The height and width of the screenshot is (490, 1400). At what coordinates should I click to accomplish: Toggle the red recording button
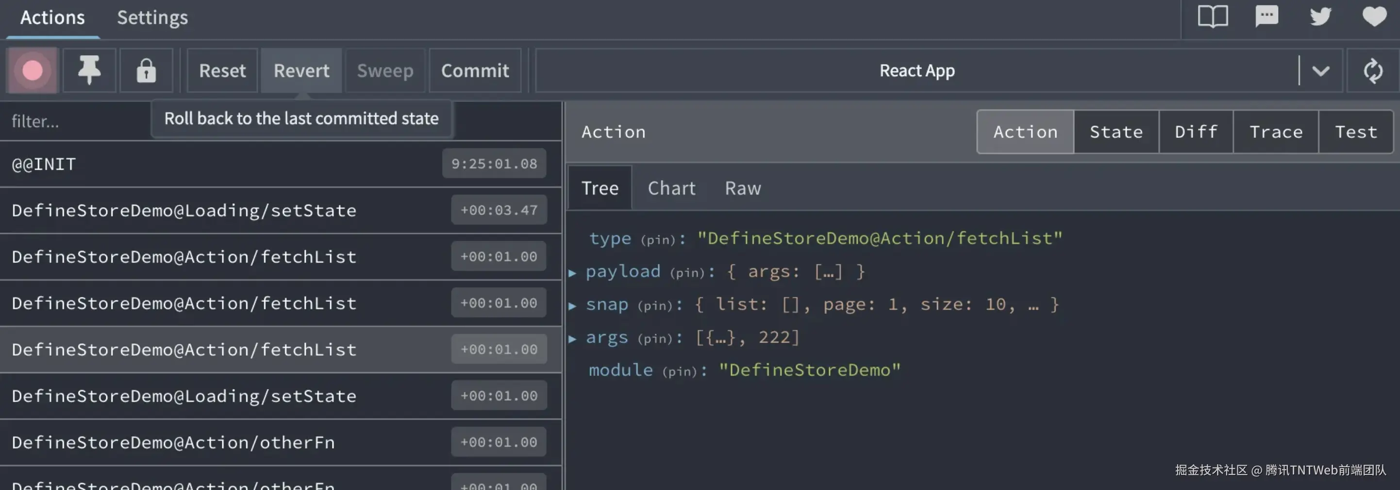pyautogui.click(x=32, y=71)
